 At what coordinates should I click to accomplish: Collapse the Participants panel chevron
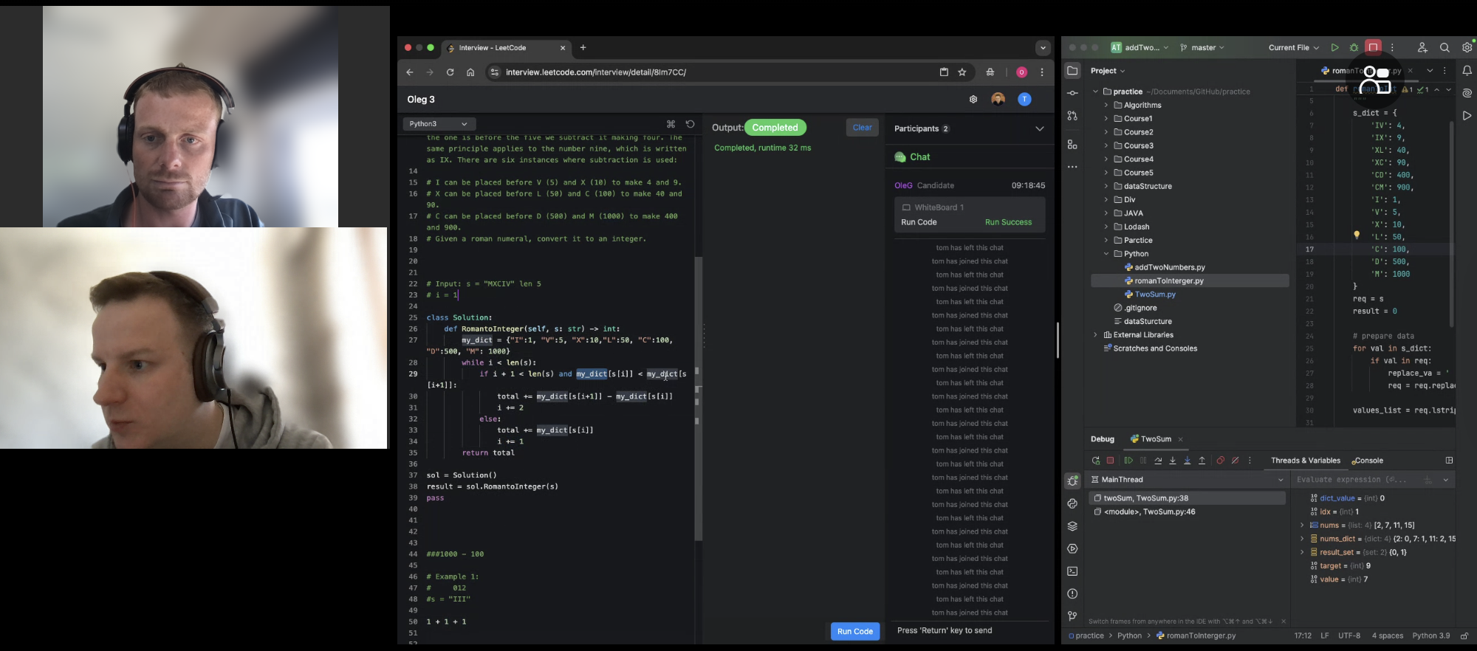[1040, 128]
